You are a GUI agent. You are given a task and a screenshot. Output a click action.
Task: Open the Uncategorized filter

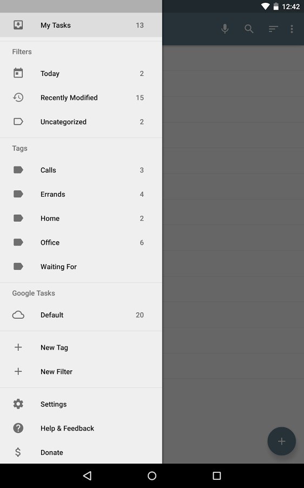(81, 121)
